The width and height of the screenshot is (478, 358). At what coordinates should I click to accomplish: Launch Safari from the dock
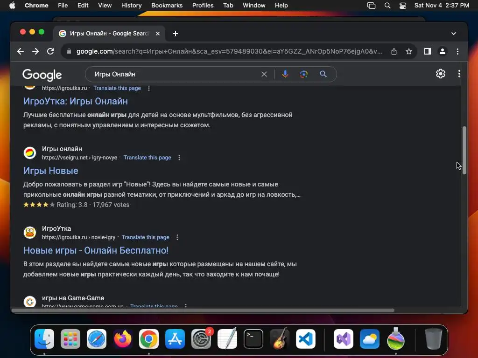(97, 339)
